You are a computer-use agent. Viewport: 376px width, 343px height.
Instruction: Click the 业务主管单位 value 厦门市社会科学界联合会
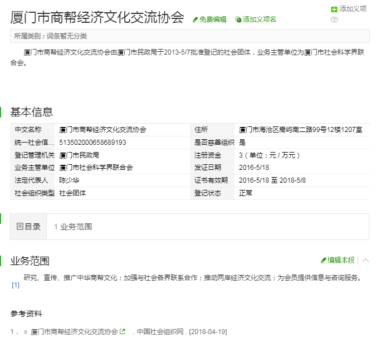point(96,168)
